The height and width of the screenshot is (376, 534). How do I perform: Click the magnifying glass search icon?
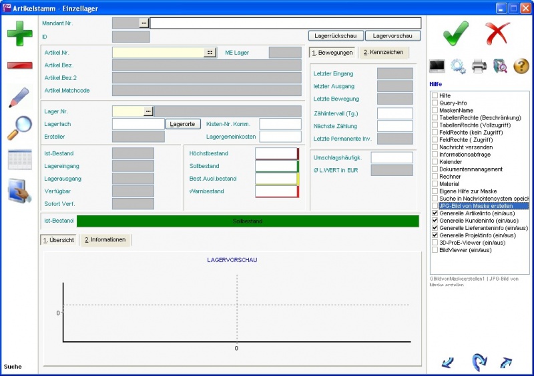[x=19, y=129]
